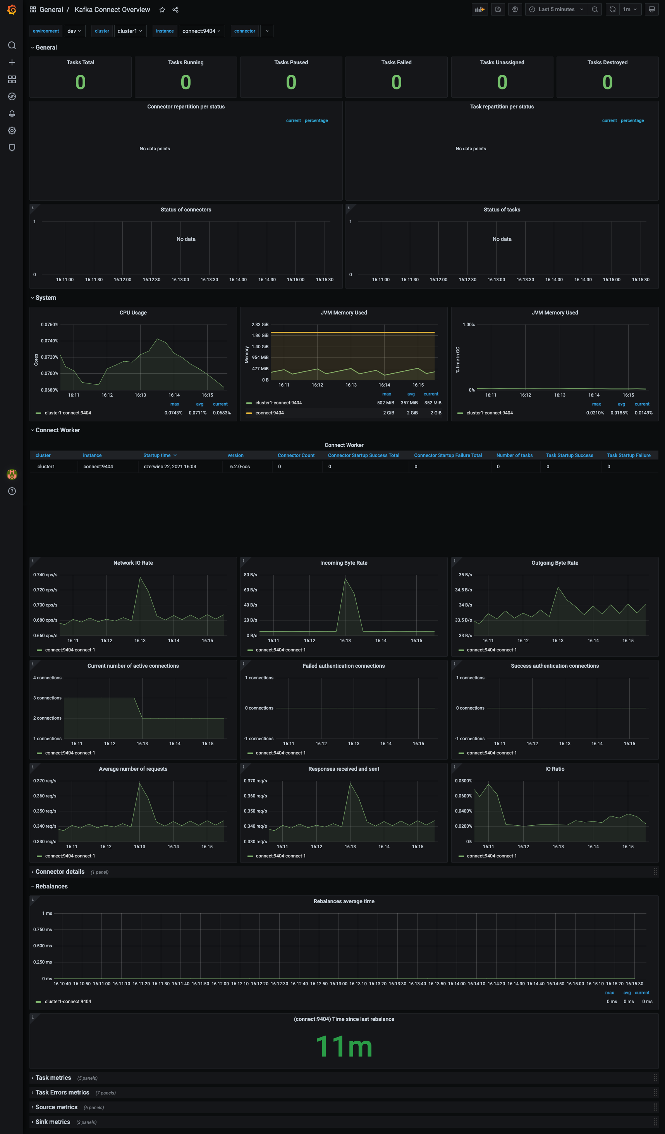Expand the Task Errors metrics row
This screenshot has width=665, height=1134.
(x=60, y=1093)
